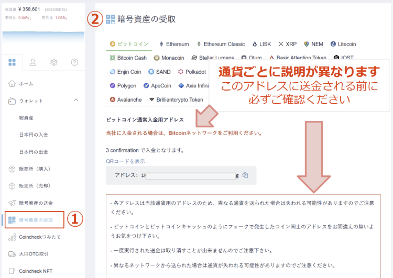
Task: Open 暗号資産の送金 in the sidebar
Action: [36, 203]
